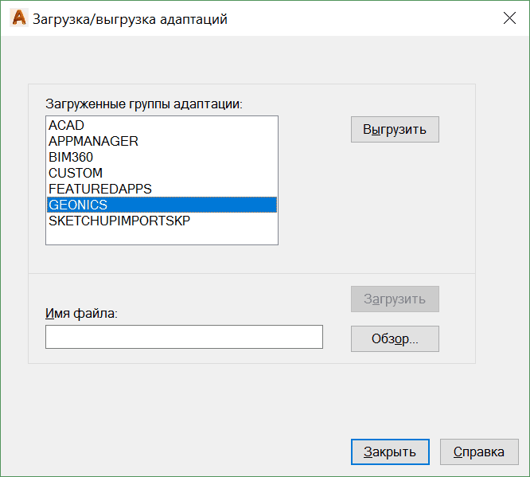Image resolution: width=530 pixels, height=477 pixels.
Task: Select ACAD in the loaded groups list
Action: tap(66, 126)
